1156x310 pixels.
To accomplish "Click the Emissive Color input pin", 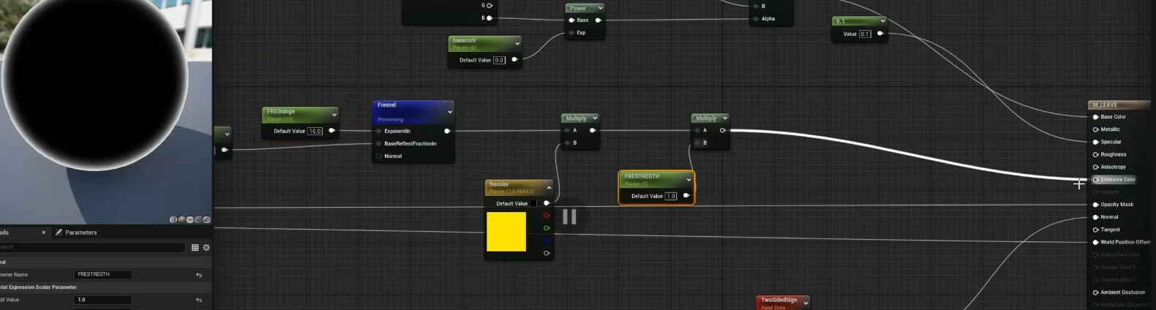I will tap(1095, 180).
